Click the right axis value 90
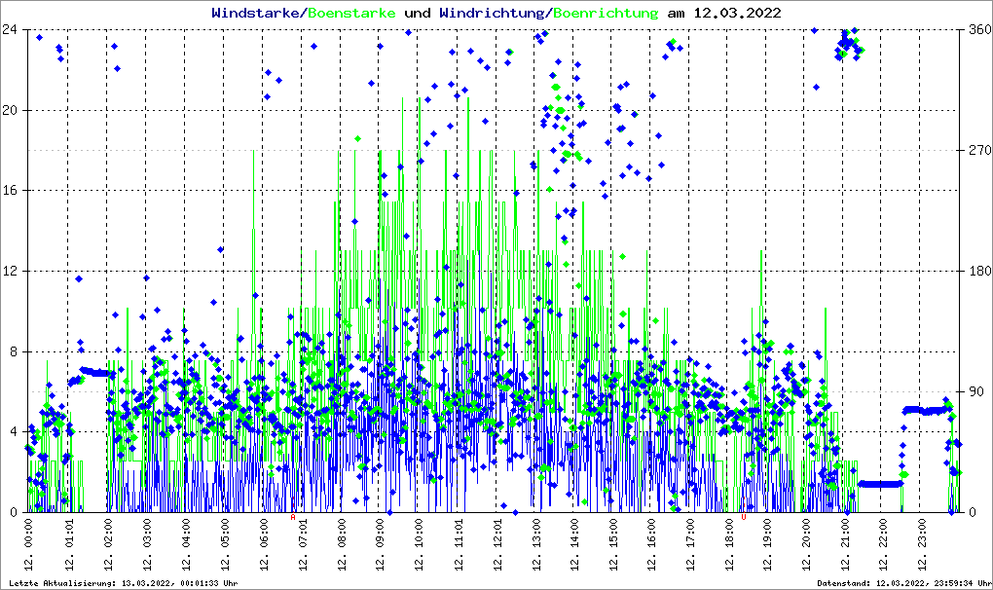 (x=975, y=391)
